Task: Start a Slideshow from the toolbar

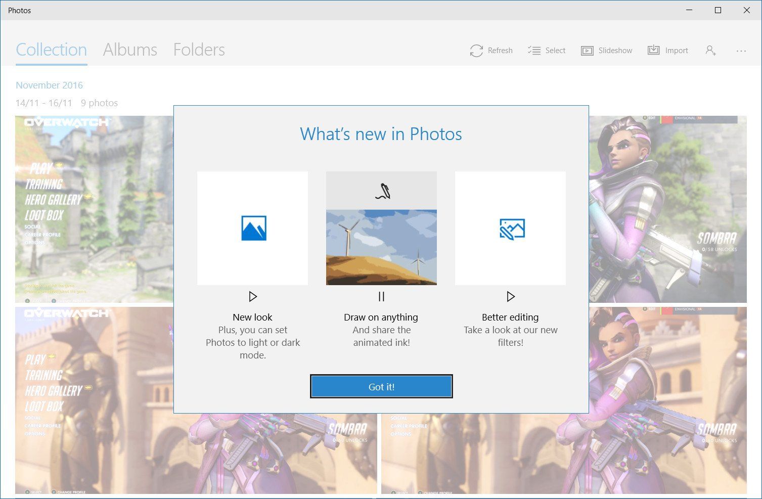Action: click(x=587, y=51)
